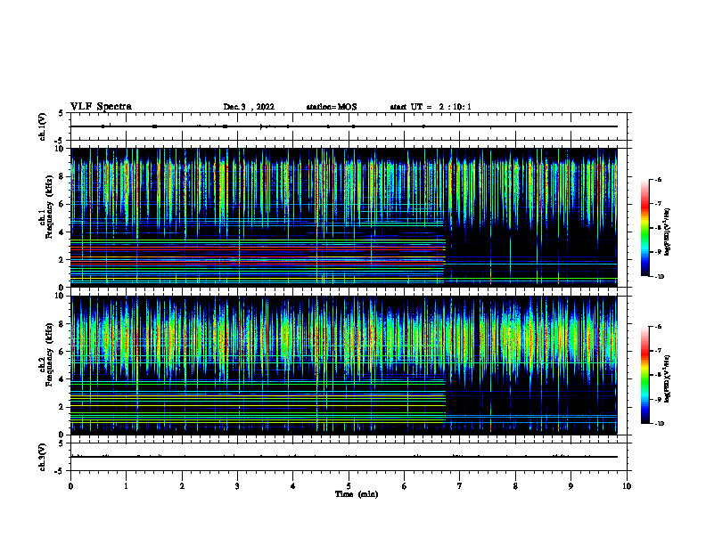Select the ch.1 "Frequency (kHz)" axis label
Viewport: 706px width, 545px height.
coord(50,207)
